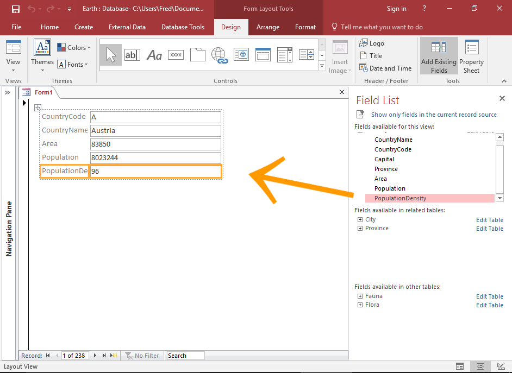Switch to the Home tab

point(49,27)
